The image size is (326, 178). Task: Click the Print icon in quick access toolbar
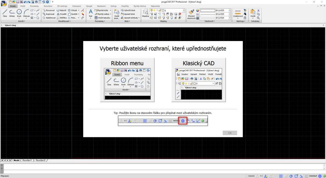pos(36,2)
